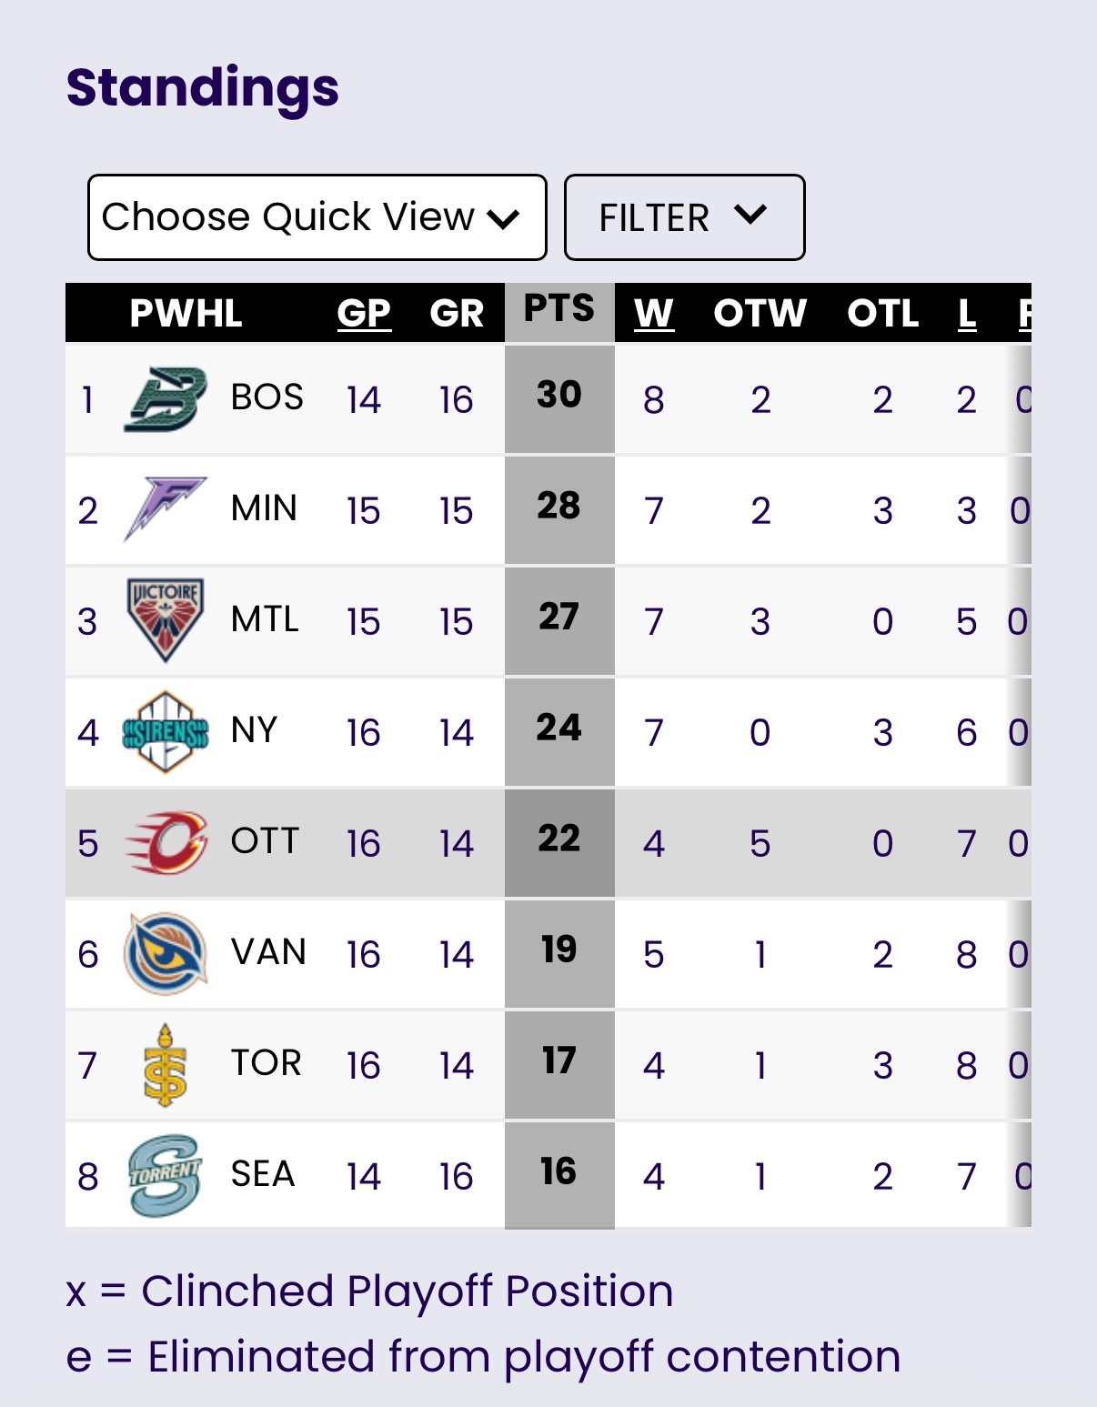Select the OTT team name
Screen dimensions: 1097x1407
tap(265, 841)
